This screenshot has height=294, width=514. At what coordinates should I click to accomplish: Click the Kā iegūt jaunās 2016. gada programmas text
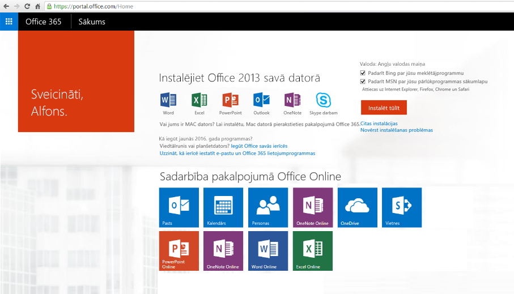206,139
